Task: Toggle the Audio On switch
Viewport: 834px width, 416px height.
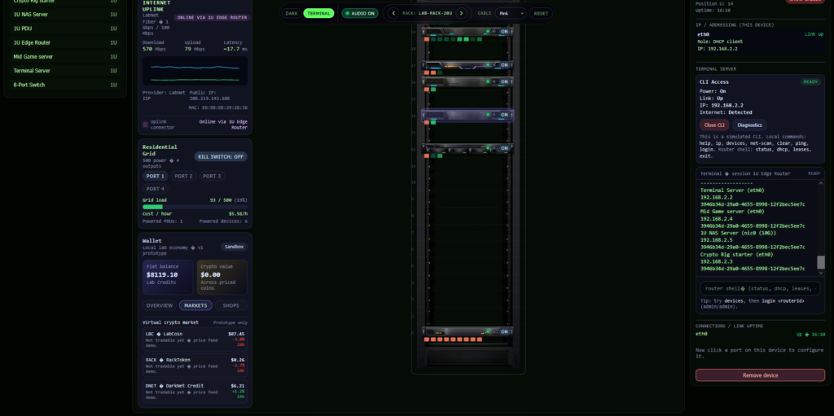Action: (x=359, y=13)
